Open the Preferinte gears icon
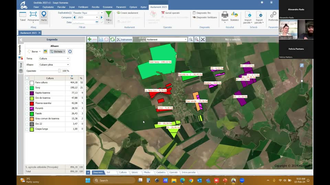This screenshot has height=185, width=330. click(x=273, y=16)
